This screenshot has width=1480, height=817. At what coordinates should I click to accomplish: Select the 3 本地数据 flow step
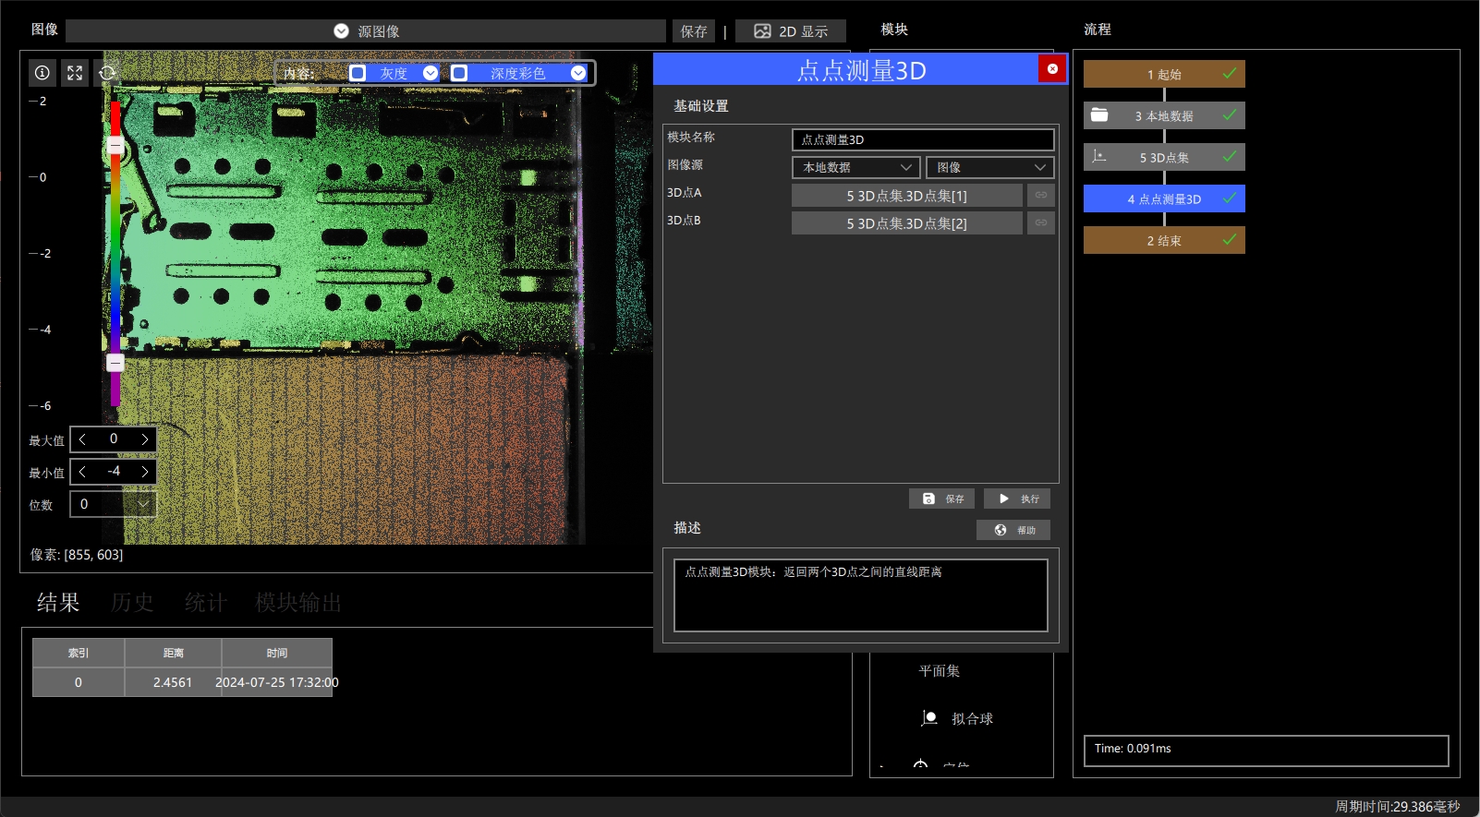point(1164,115)
